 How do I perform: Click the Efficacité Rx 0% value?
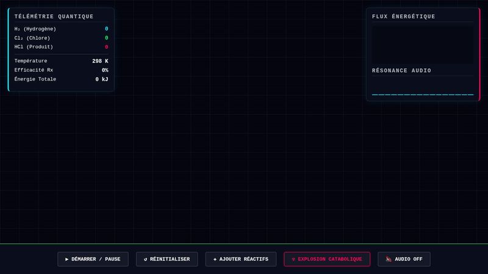[105, 70]
